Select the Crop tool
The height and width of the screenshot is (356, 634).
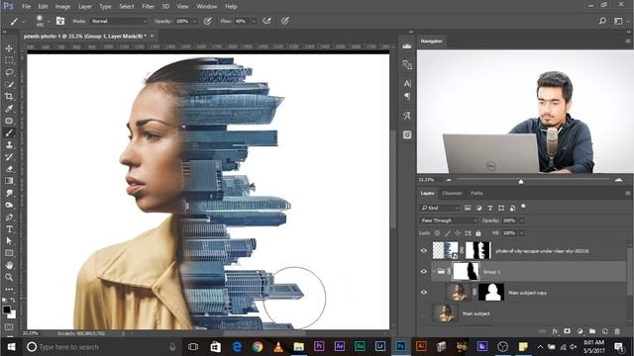click(9, 97)
